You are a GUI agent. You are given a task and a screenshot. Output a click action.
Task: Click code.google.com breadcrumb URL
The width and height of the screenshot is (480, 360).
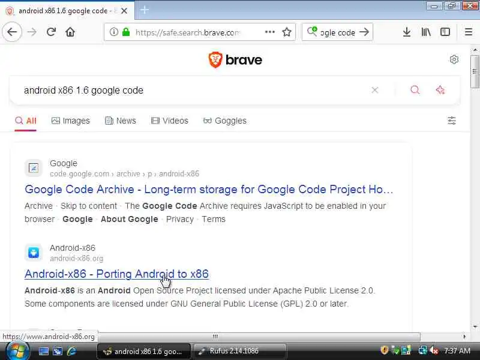124,174
